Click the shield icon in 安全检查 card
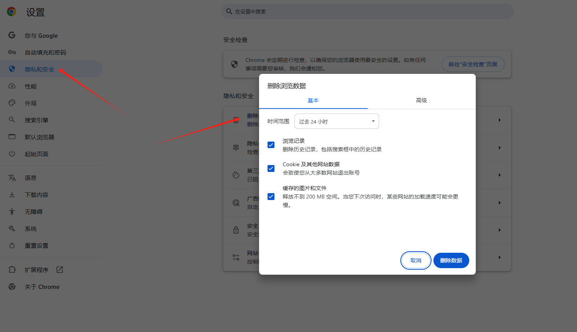Viewport: 577px width, 332px height. point(234,64)
